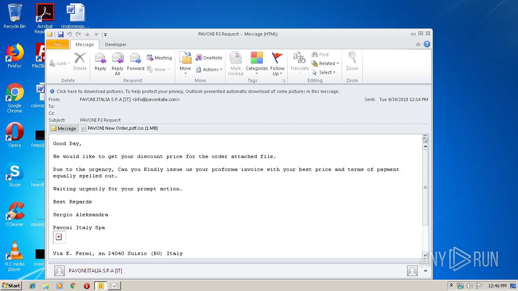Launch VLC media player from desktop
This screenshot has height=291, width=518.
click(x=15, y=256)
